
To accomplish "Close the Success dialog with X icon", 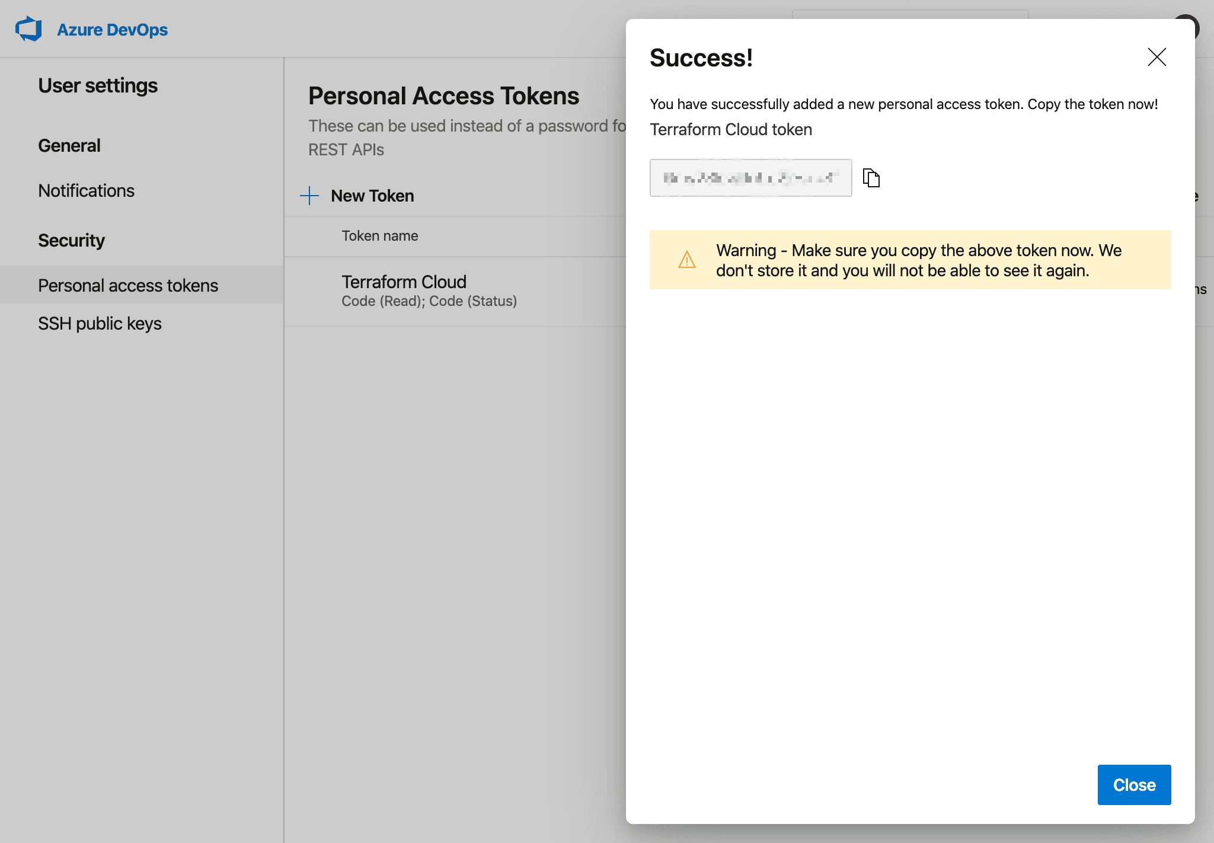I will (1157, 58).
